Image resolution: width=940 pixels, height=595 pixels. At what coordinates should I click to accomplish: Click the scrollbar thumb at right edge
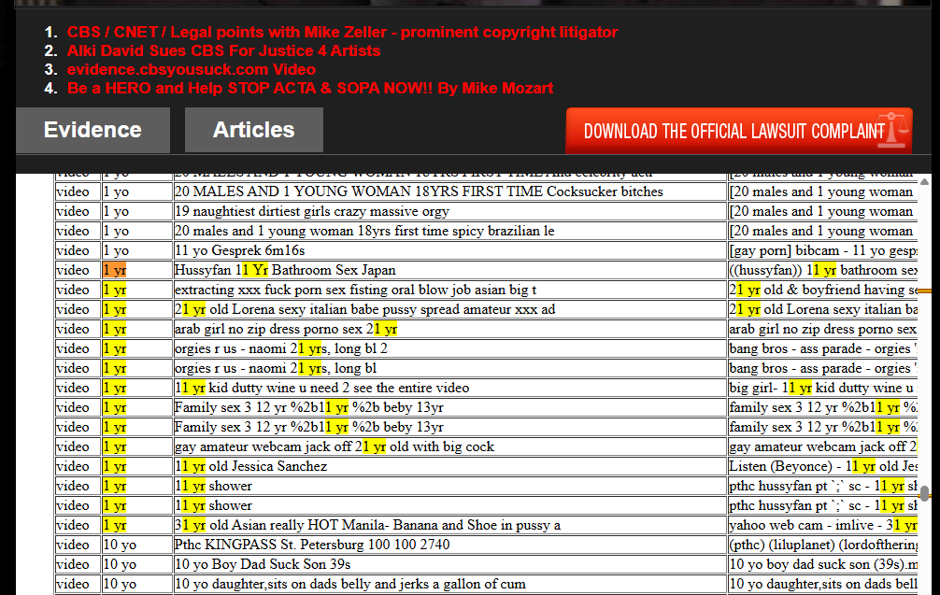924,493
